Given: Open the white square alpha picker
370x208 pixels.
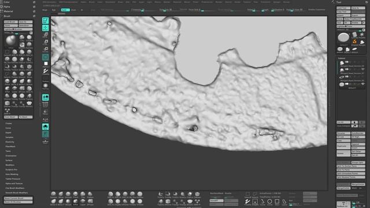Looking at the screenshot, I should 46,64.
